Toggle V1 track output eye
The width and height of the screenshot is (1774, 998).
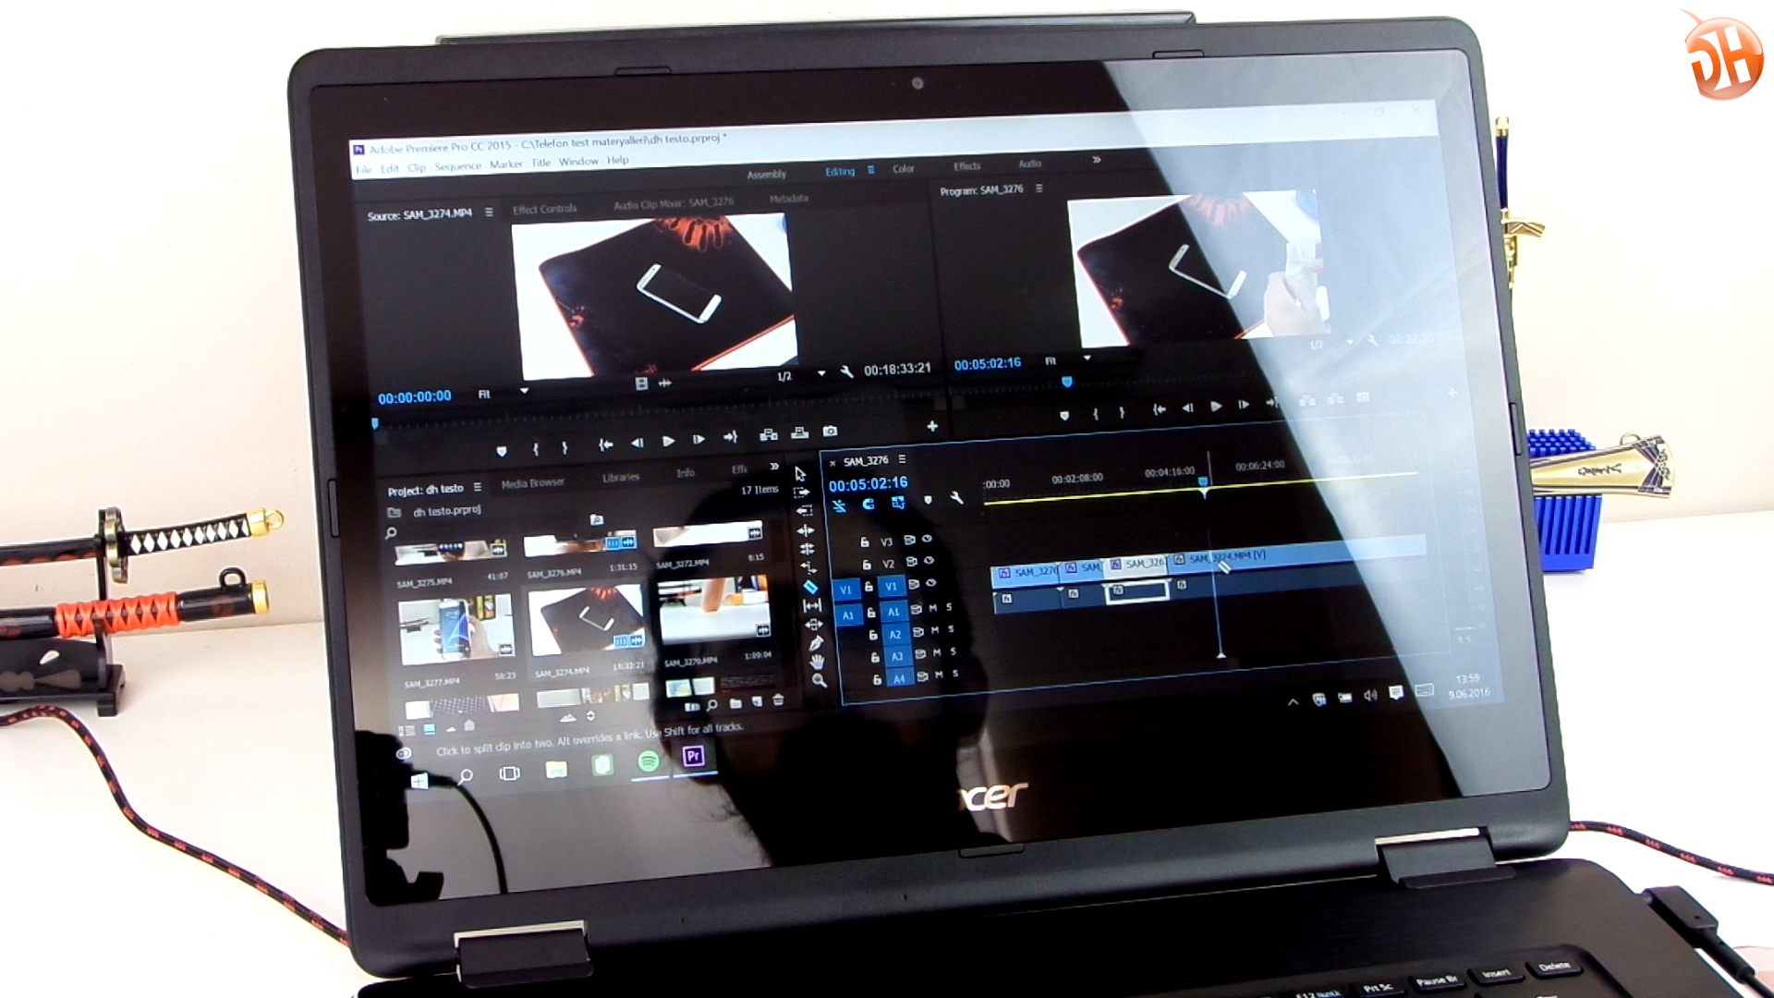coord(930,583)
